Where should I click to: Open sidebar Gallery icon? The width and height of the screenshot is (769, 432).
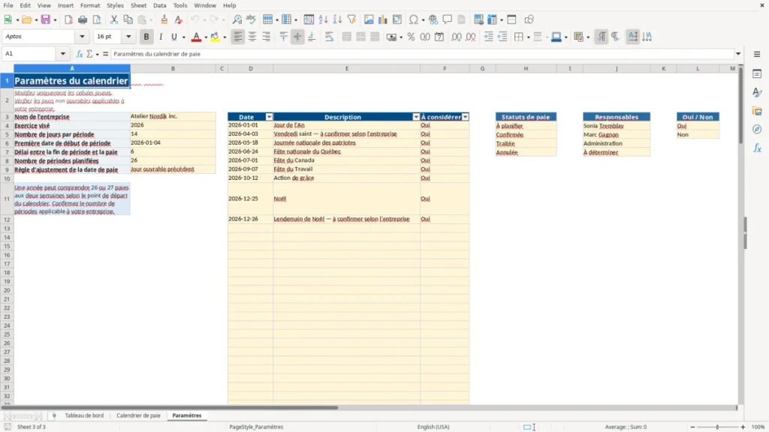coord(757,111)
